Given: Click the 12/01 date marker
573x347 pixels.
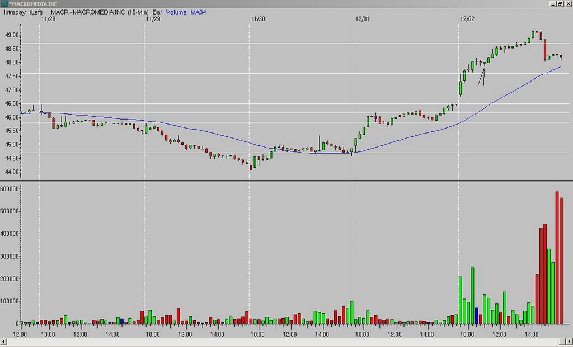Looking at the screenshot, I should click(x=362, y=19).
